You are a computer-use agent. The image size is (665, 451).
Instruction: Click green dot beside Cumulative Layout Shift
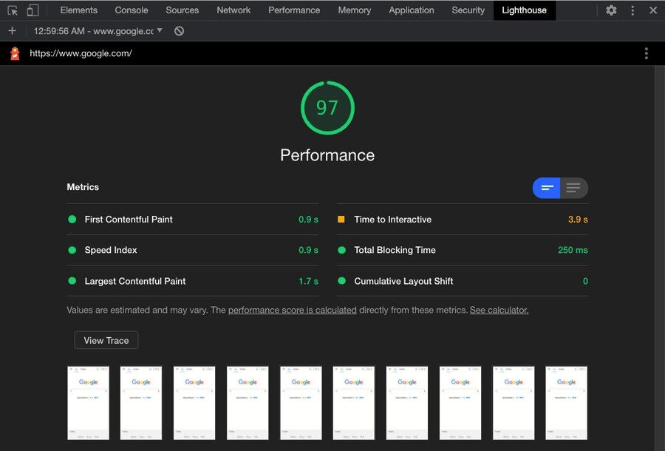point(342,281)
